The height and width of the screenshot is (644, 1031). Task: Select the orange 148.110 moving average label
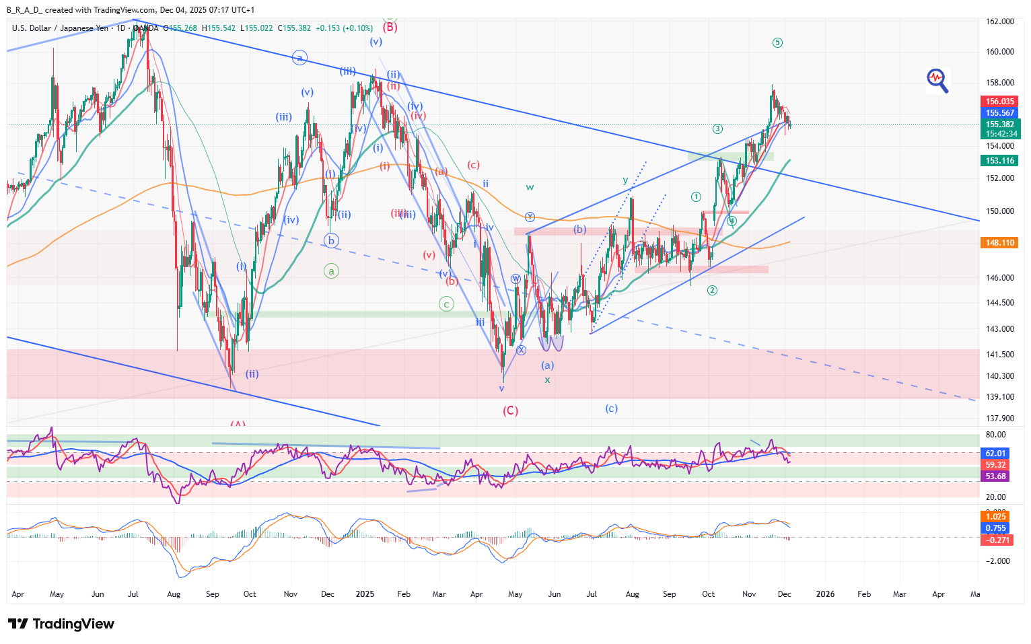(999, 243)
